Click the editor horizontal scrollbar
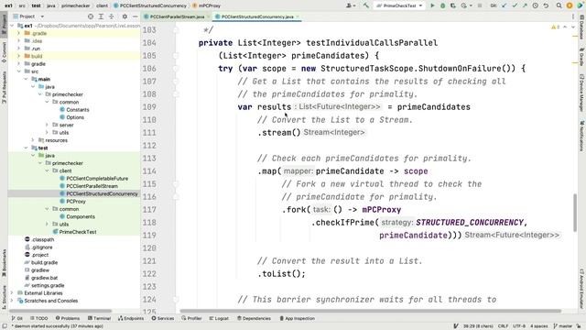The image size is (586, 330). click(370, 311)
